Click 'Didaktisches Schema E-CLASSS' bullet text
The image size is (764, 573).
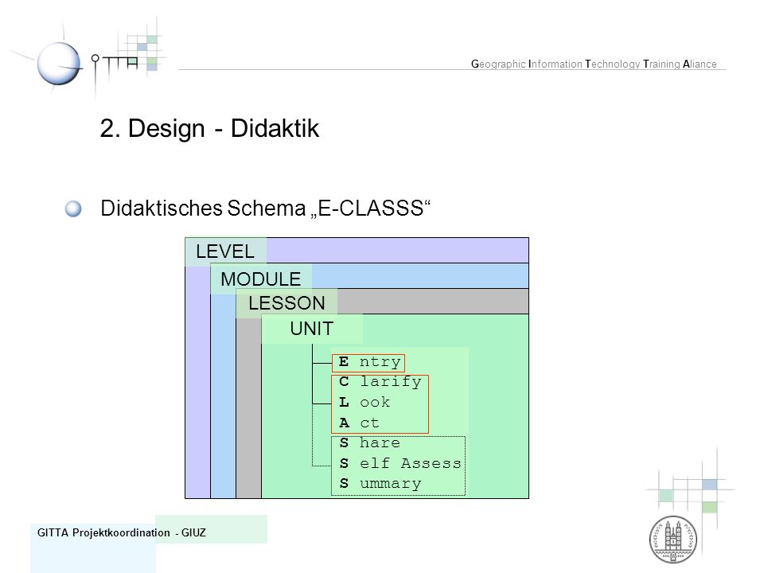click(266, 208)
